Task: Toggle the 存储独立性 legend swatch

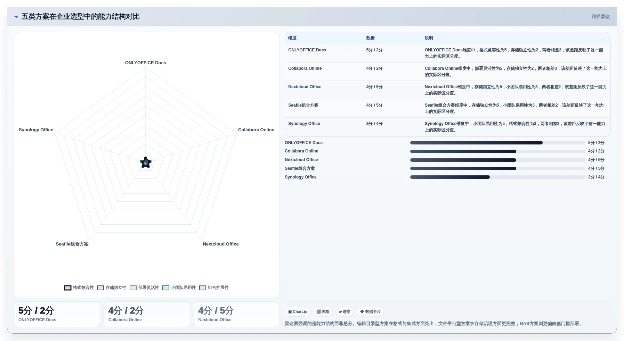Action: (x=100, y=288)
